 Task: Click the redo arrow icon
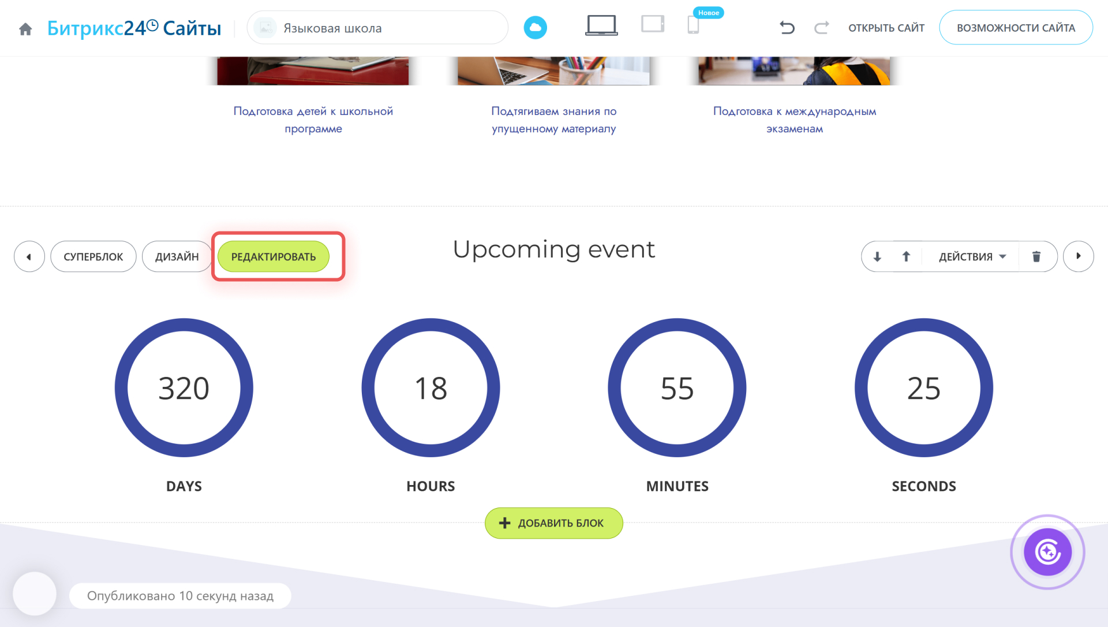(821, 28)
